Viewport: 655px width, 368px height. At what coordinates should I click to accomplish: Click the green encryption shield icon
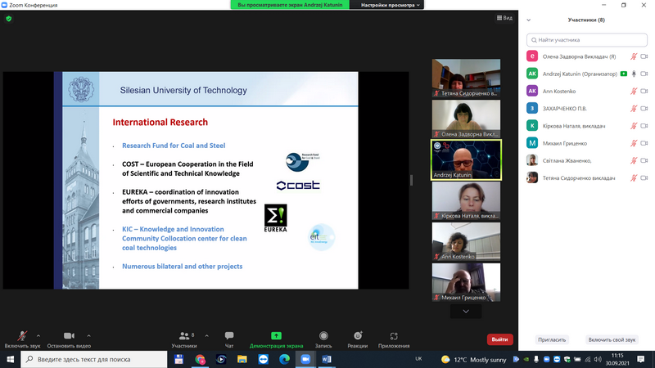pos(9,18)
